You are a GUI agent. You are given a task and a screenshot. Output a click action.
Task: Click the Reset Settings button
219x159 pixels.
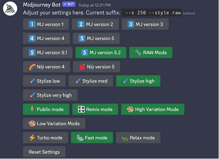44,152
